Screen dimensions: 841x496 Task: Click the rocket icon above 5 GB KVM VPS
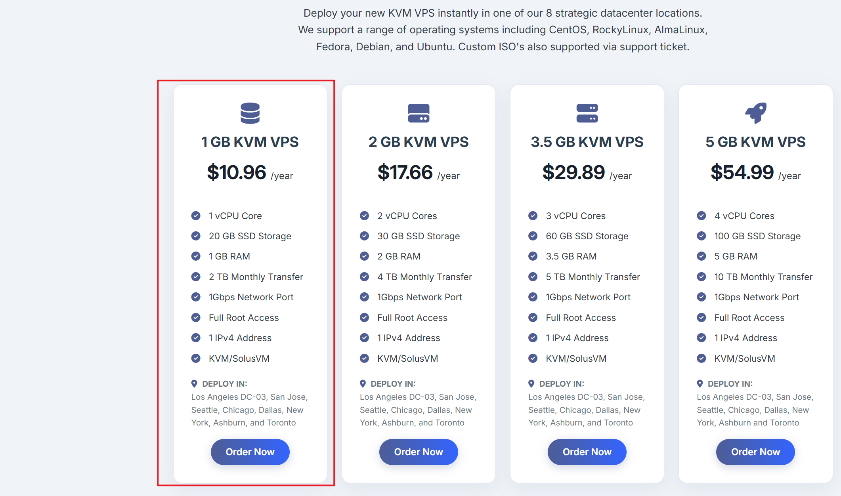(755, 113)
